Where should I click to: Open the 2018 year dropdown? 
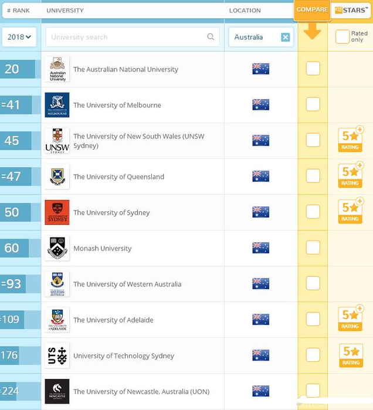coord(19,37)
